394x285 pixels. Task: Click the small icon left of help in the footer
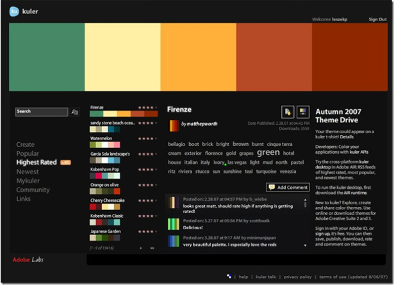[229, 277]
